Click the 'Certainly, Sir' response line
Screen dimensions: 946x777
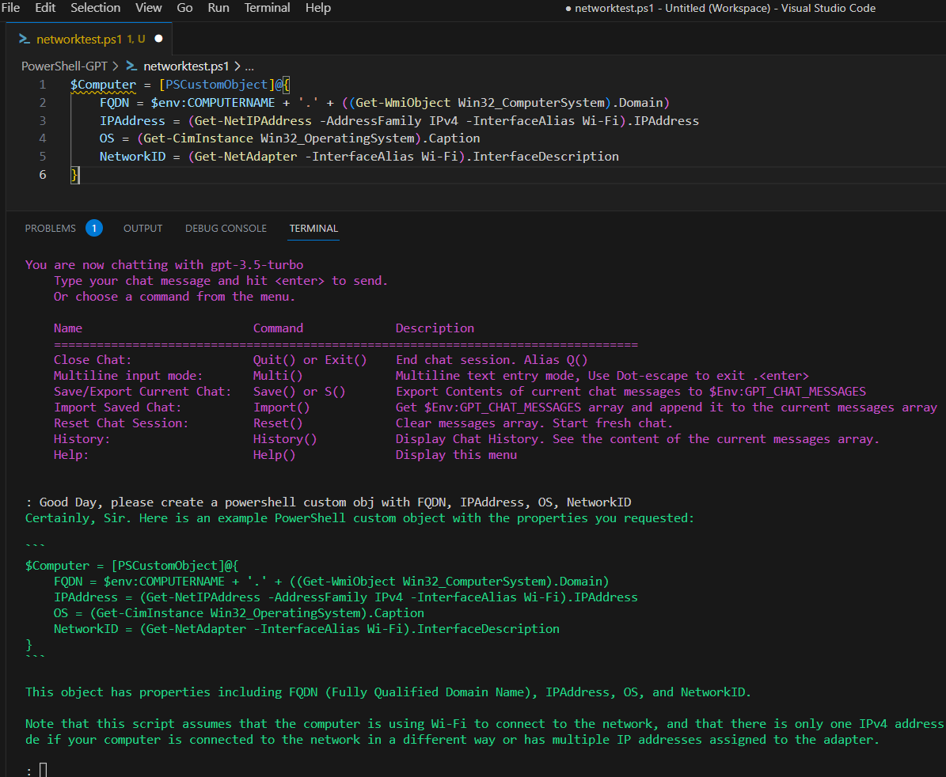click(359, 517)
